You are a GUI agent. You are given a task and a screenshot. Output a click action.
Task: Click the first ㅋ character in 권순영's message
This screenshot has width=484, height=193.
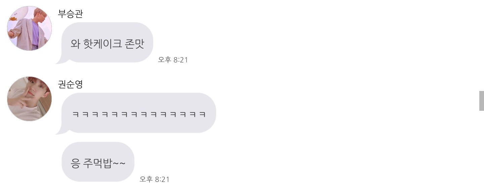coord(75,114)
